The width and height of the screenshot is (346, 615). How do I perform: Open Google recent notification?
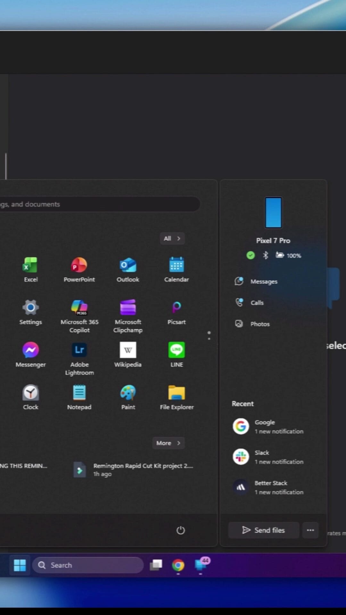[x=268, y=426]
